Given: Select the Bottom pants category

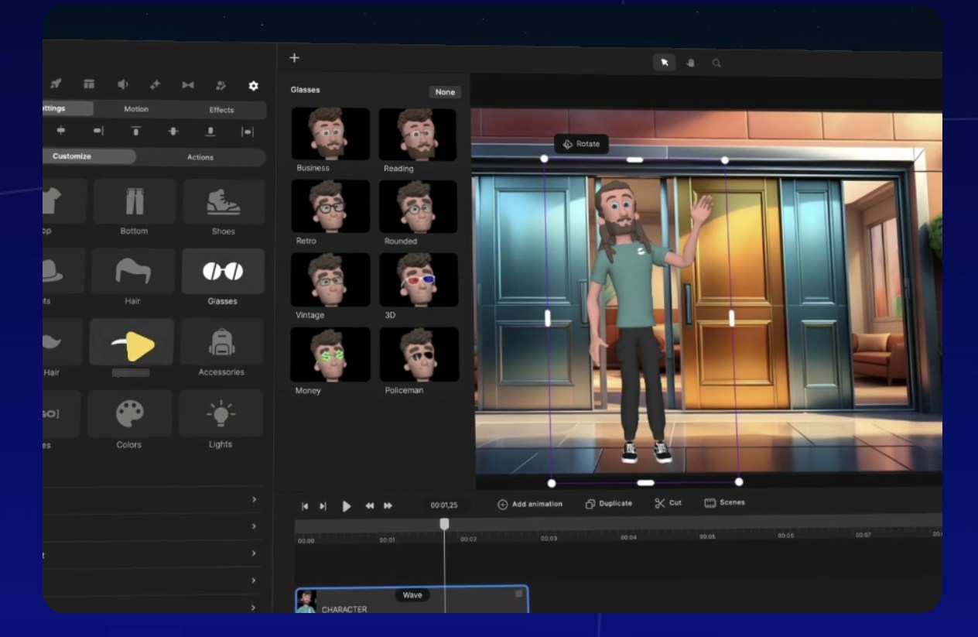Looking at the screenshot, I should [x=134, y=202].
